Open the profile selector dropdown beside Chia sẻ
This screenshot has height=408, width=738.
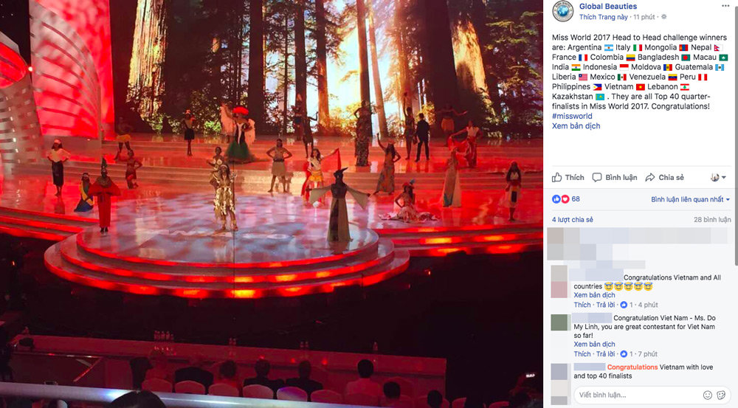click(718, 177)
